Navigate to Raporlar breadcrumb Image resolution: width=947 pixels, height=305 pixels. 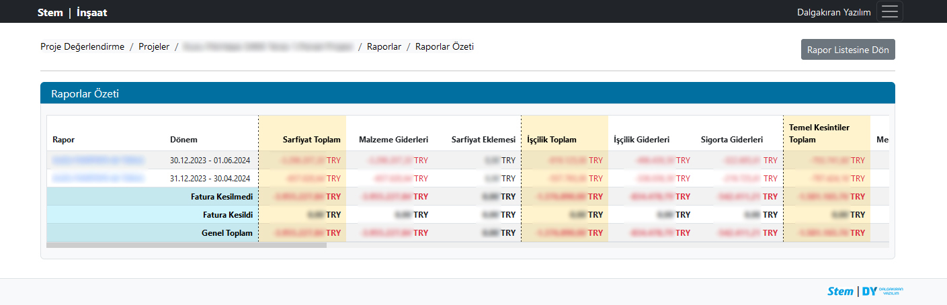(384, 47)
